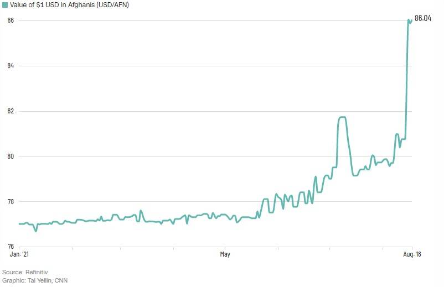Click the sharp vertical spike before Aug. 18
444x287 pixels.
click(x=407, y=83)
